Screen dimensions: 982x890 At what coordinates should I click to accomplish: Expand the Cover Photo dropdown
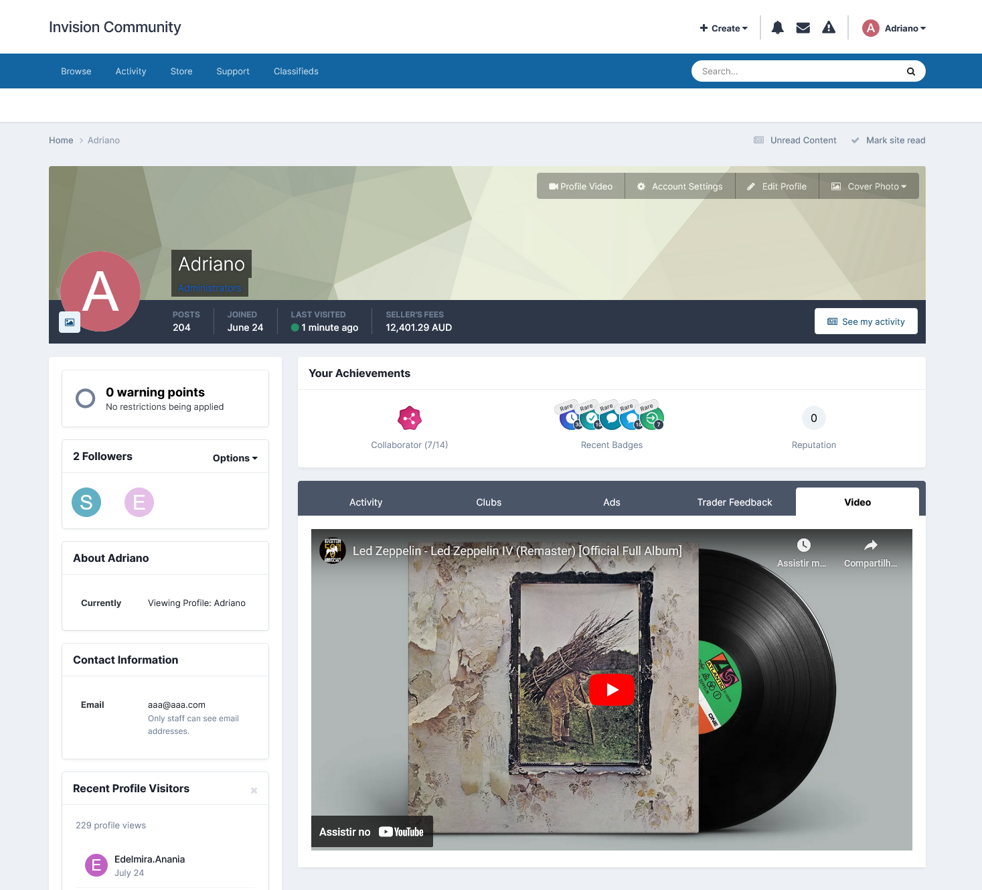(869, 186)
